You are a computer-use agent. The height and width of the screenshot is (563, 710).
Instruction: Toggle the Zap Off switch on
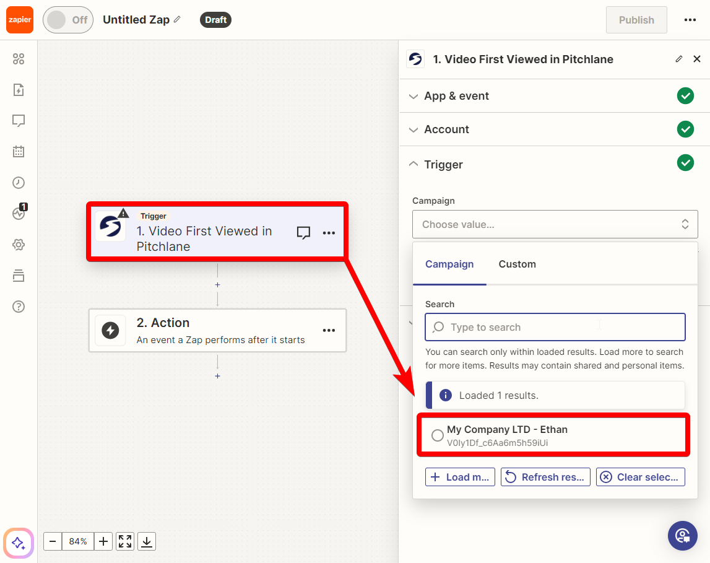(68, 20)
